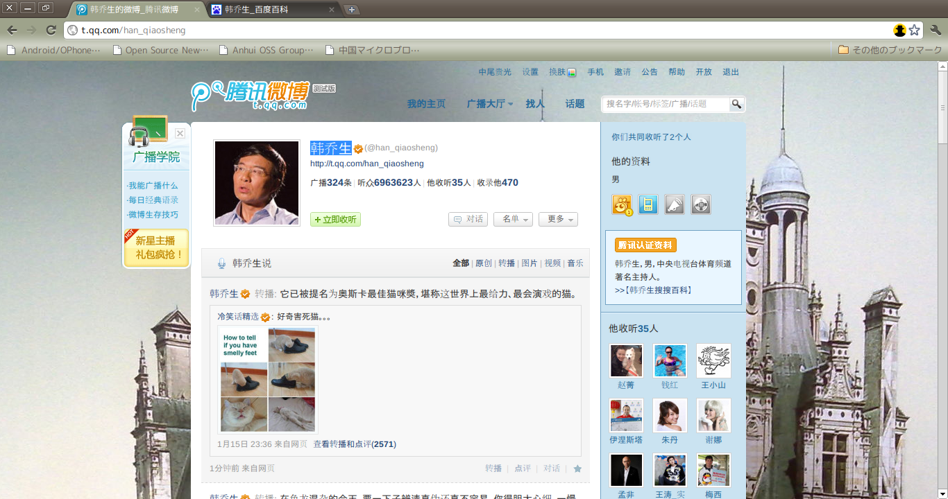948x499 pixels.
Task: Go back using the browser back arrow
Action: click(12, 30)
